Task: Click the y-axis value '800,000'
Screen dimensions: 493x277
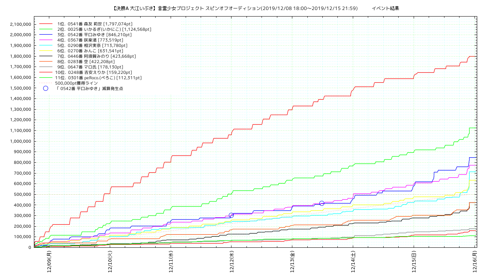Action: 22,162
